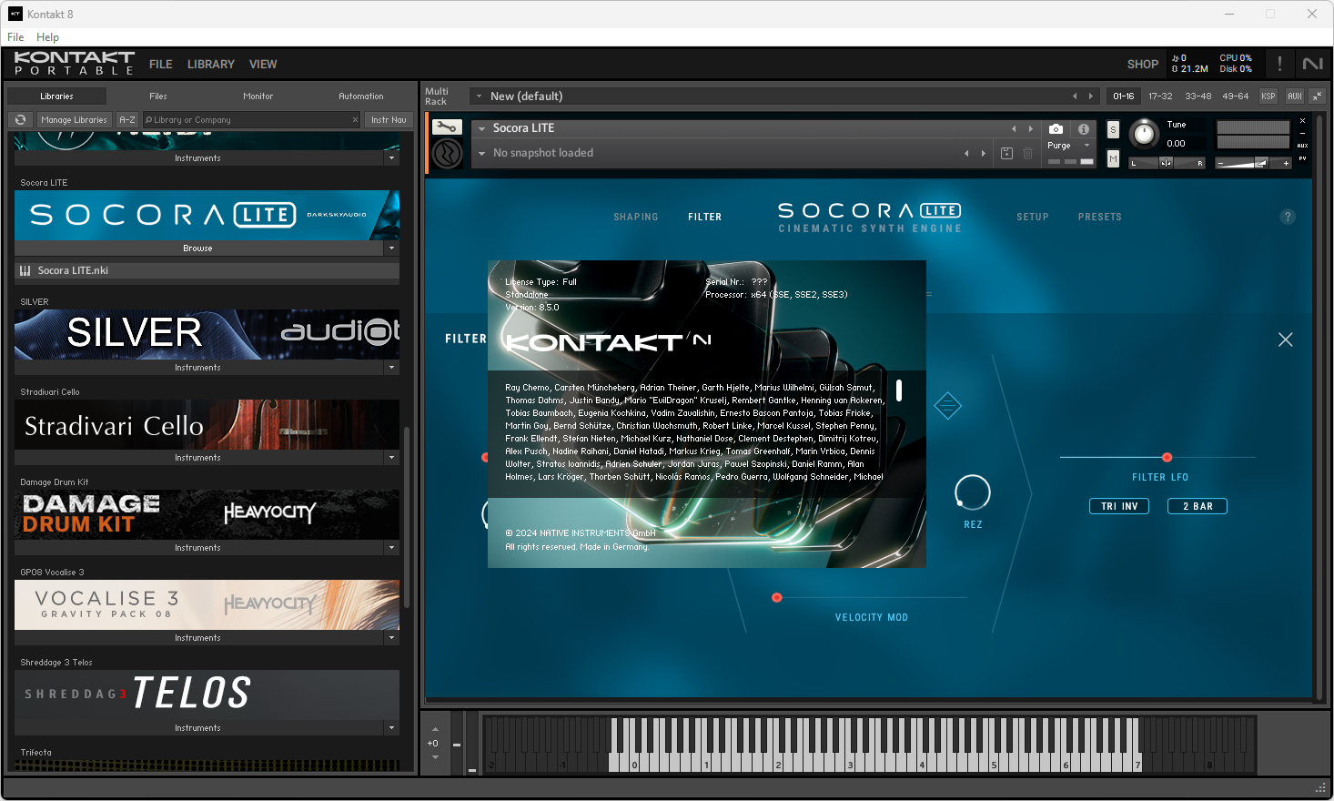Click the exclamation warning icon in header
This screenshot has width=1334, height=801.
pyautogui.click(x=1279, y=64)
